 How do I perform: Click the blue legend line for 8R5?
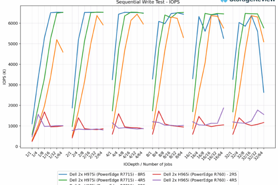coord(63,175)
